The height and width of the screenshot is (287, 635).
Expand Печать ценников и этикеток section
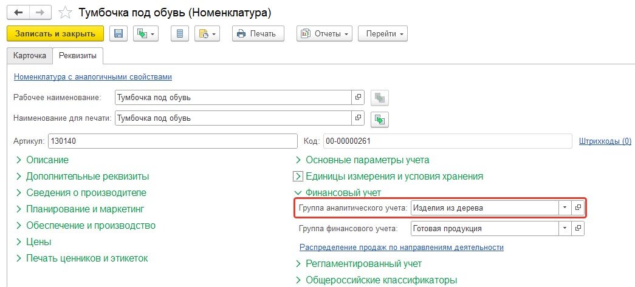82,258
